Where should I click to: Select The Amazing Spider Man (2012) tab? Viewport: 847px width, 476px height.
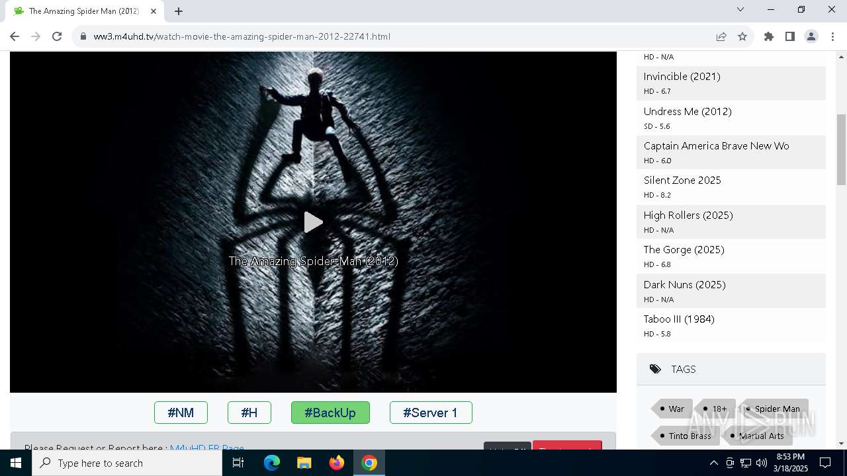click(x=84, y=11)
